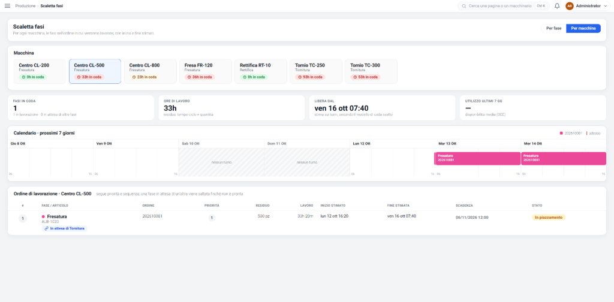Click the Lun 12 Ott day header
Viewport: 614px width, 302px height.
pyautogui.click(x=362, y=144)
